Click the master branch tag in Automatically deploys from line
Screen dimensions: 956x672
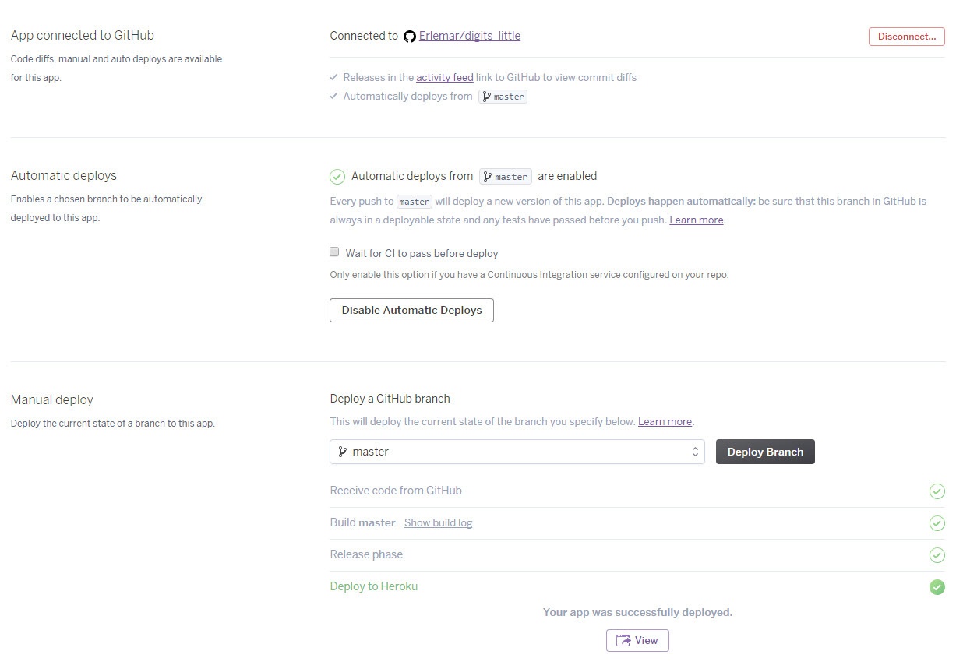pyautogui.click(x=503, y=97)
